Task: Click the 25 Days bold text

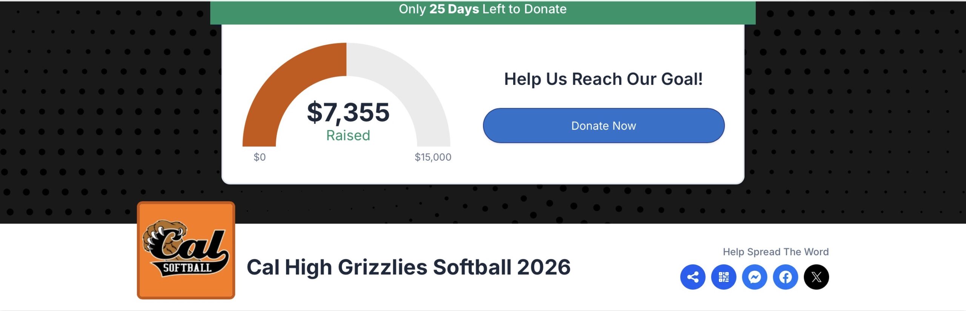Action: click(x=454, y=9)
